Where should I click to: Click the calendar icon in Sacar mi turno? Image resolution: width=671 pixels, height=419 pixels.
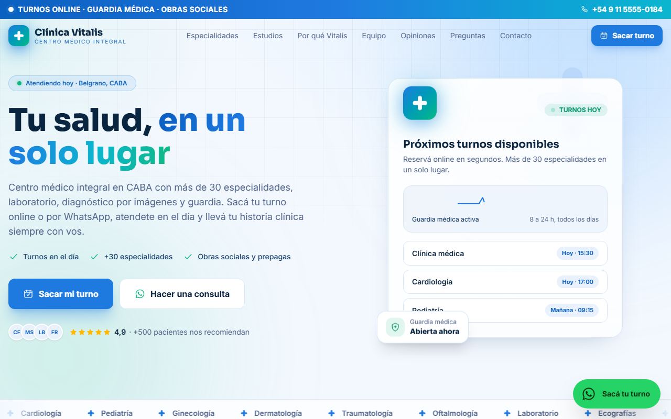point(28,294)
